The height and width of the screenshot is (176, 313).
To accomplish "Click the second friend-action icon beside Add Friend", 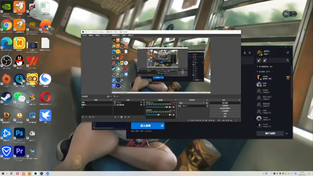I will (265, 60).
